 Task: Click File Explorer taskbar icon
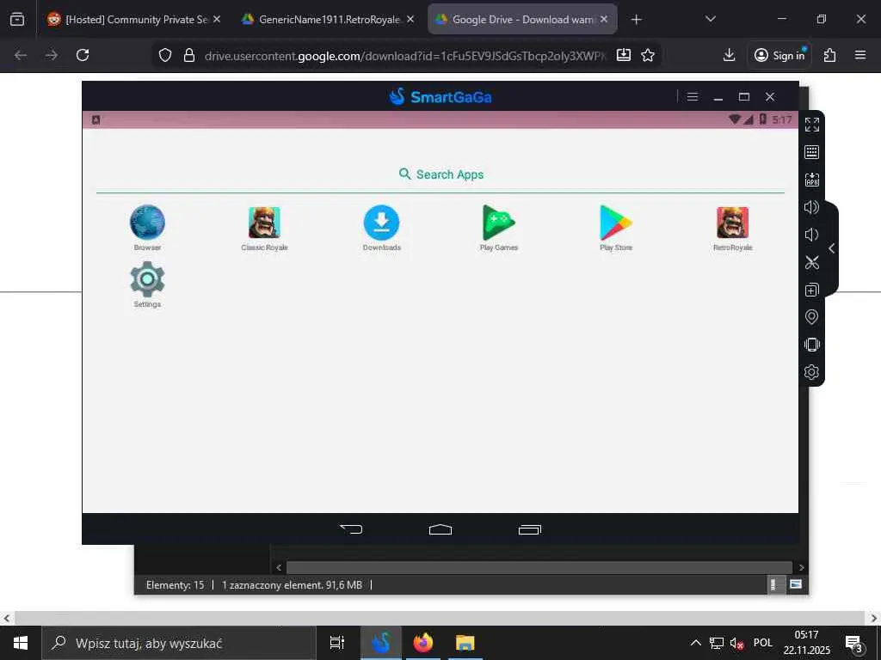tap(465, 643)
